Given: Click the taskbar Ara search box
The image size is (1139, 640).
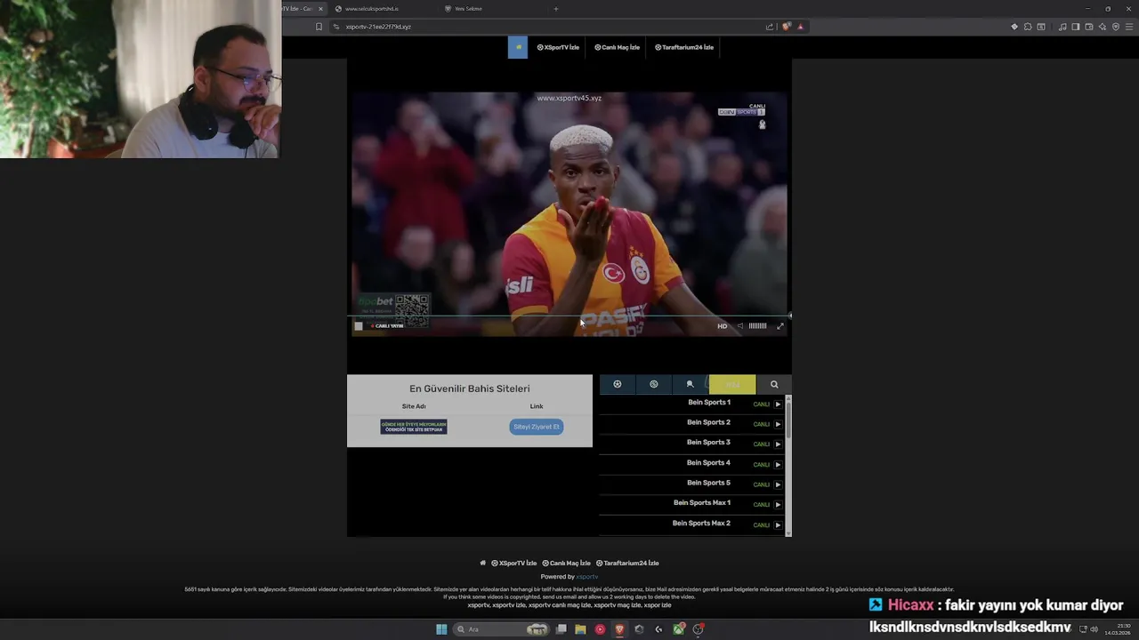Looking at the screenshot, I should coord(501,629).
